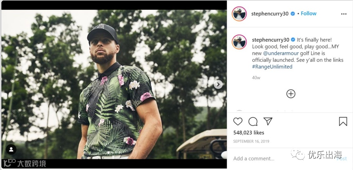Click profile avatar beside the caption
Screen dimensions: 353x170
[x=239, y=42]
